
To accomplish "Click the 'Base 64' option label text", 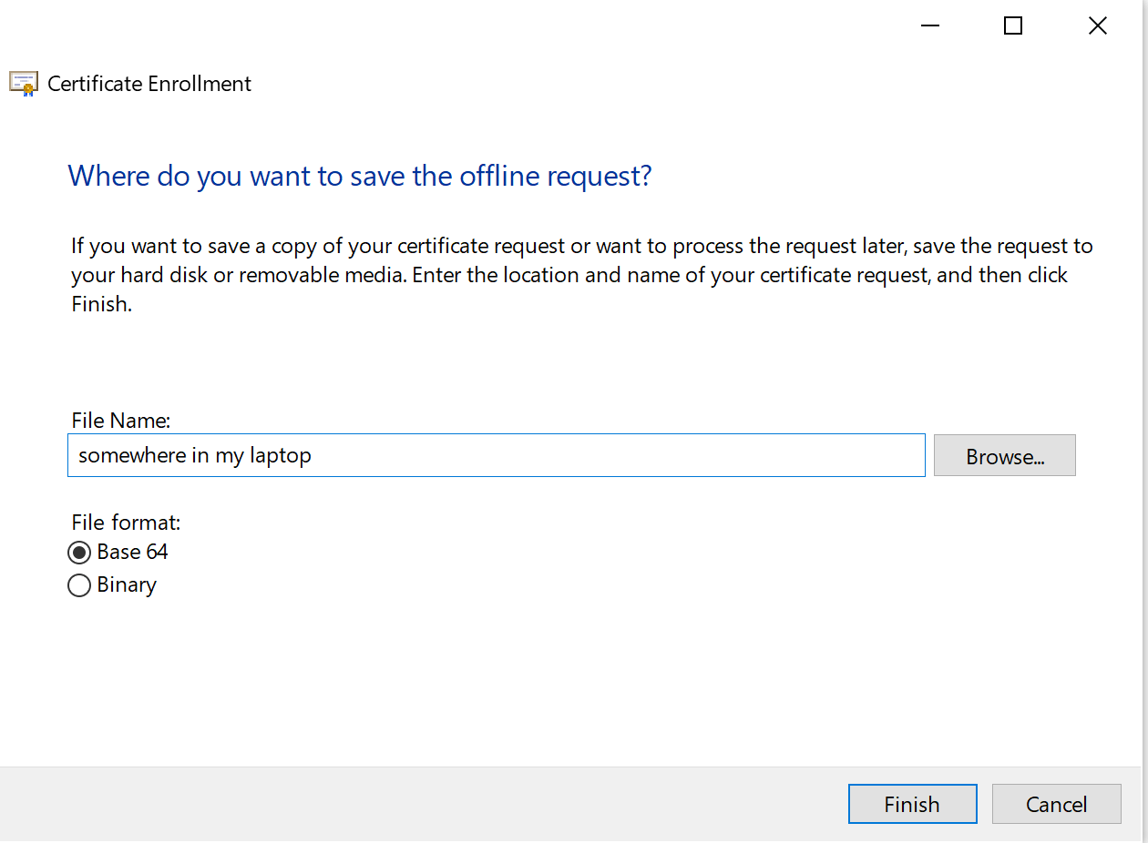I will (x=132, y=553).
